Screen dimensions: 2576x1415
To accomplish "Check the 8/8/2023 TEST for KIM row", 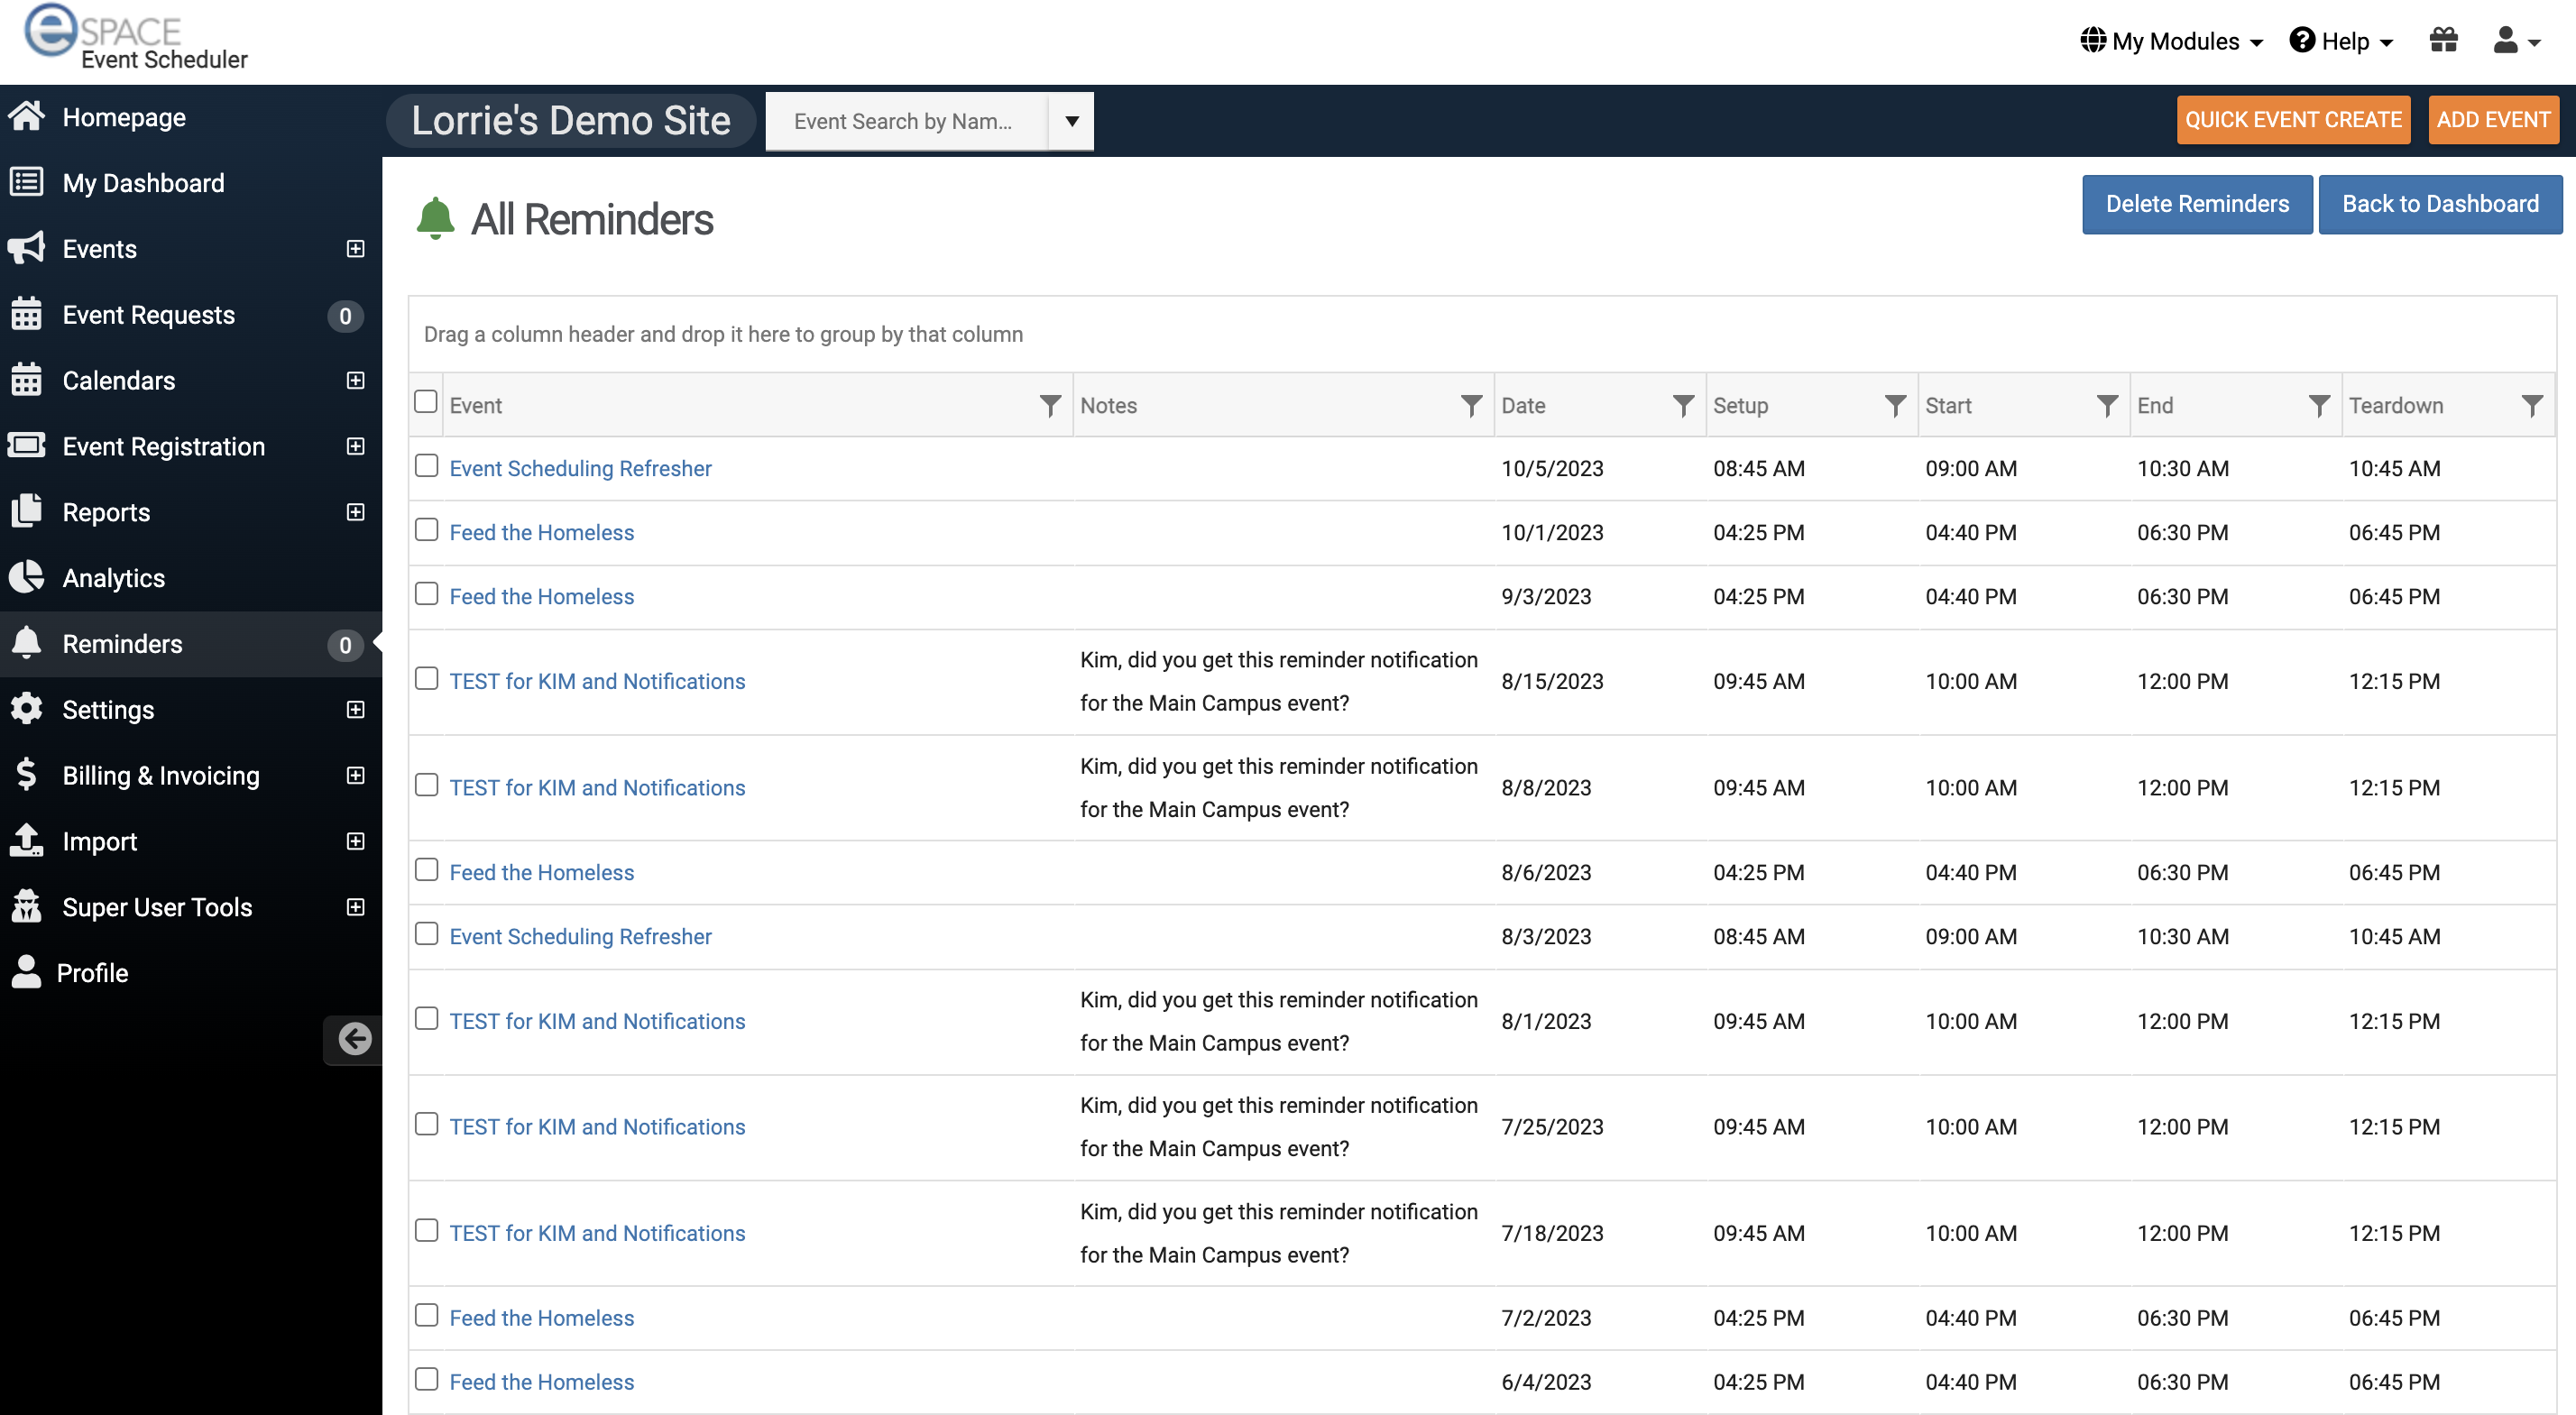I will [x=427, y=785].
